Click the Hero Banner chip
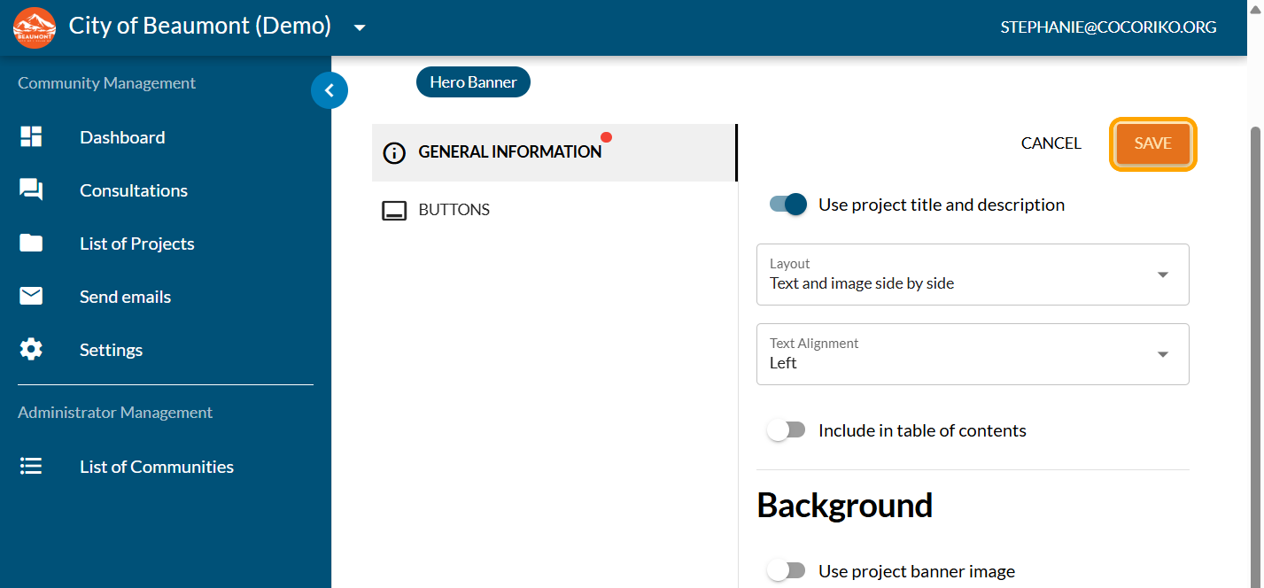The height and width of the screenshot is (588, 1264). coord(473,82)
